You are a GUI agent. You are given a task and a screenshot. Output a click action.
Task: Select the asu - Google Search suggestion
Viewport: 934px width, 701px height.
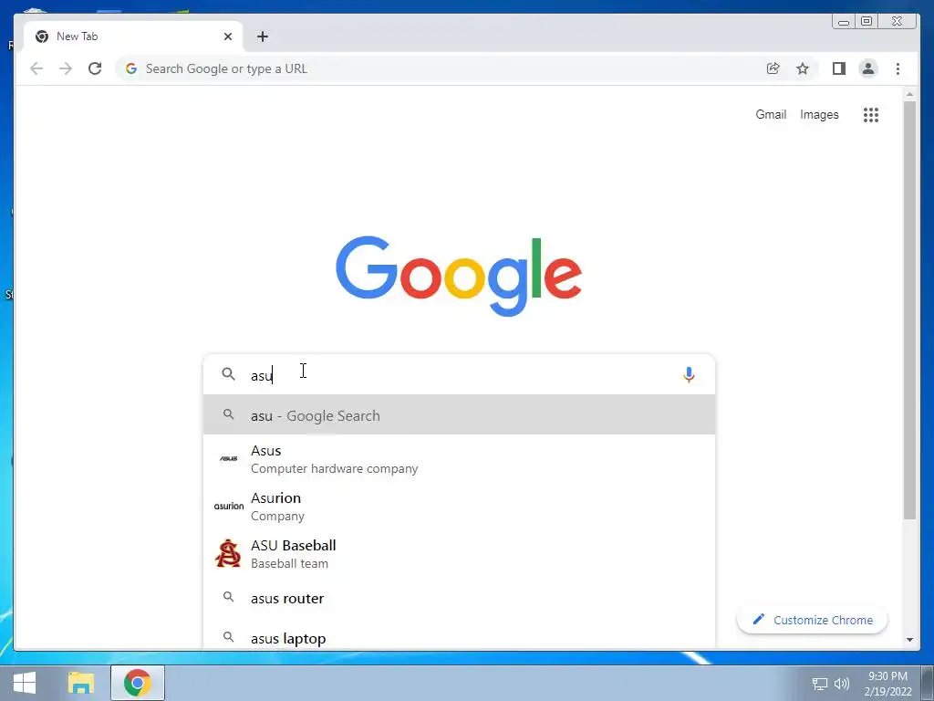(x=460, y=415)
